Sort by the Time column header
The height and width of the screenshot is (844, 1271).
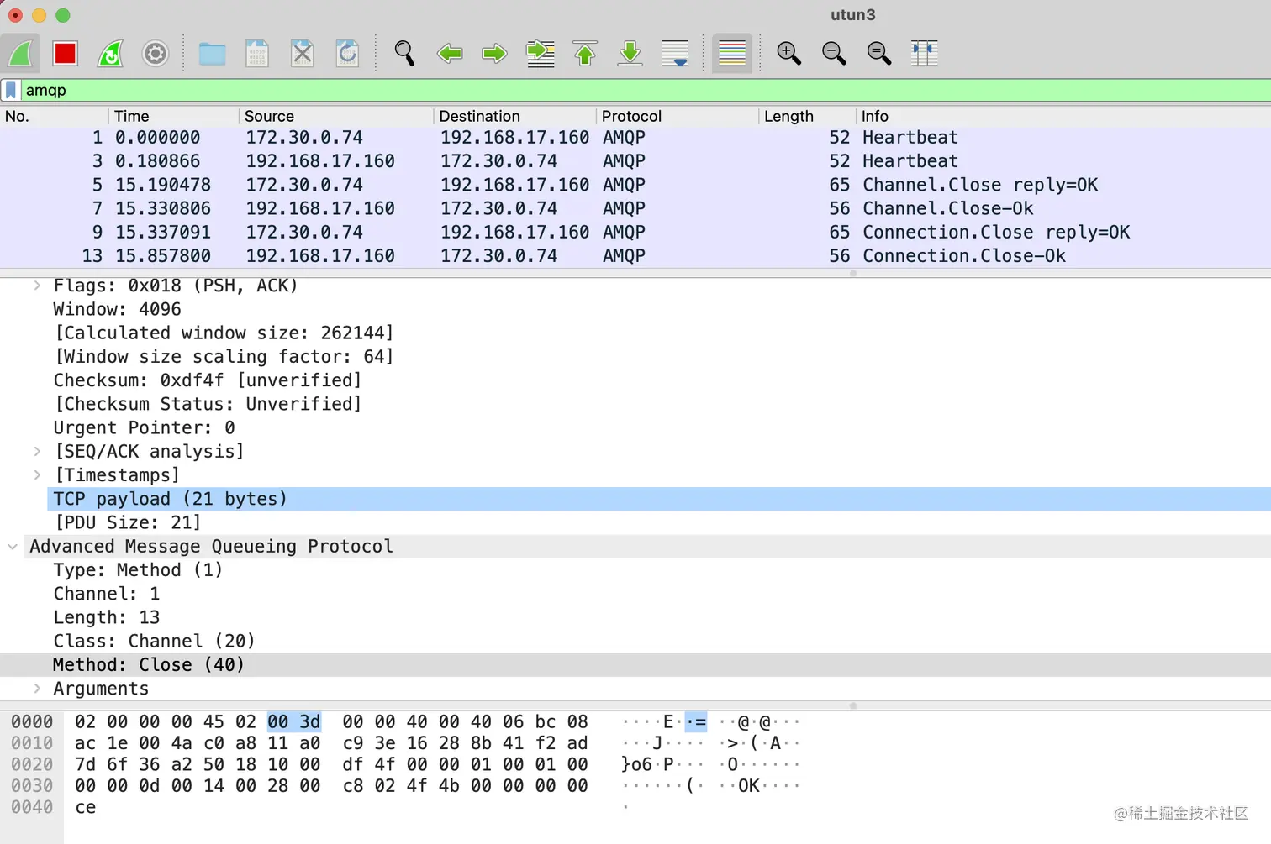click(174, 116)
